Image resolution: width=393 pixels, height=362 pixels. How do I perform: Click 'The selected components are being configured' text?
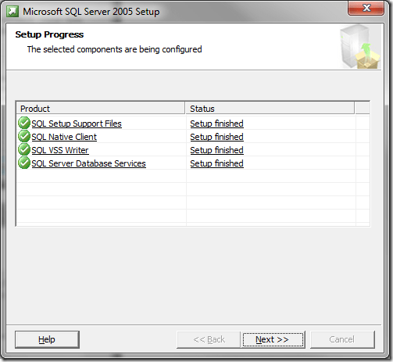click(x=114, y=49)
